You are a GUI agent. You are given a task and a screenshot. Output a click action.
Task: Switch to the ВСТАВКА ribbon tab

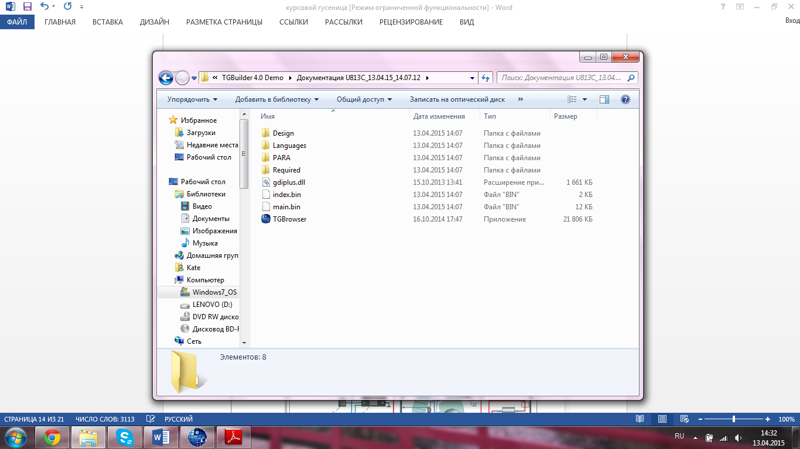tap(108, 22)
